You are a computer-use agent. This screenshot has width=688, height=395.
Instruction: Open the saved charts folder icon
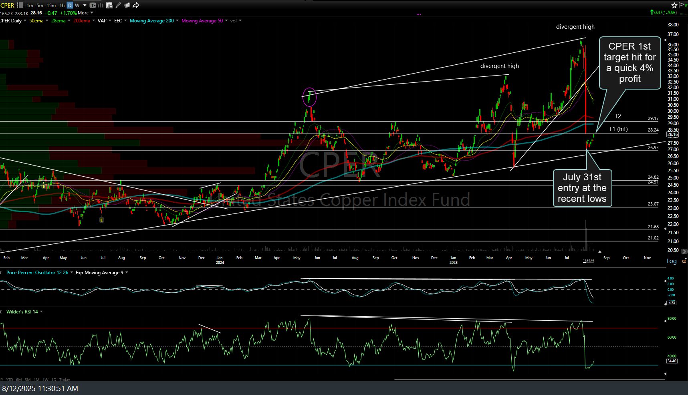pos(127,5)
